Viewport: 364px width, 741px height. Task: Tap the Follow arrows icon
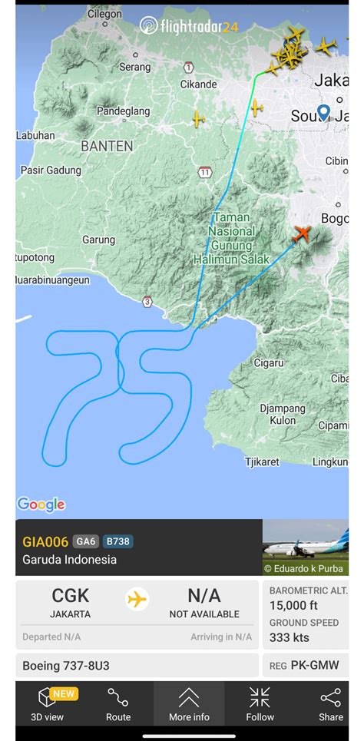pyautogui.click(x=260, y=697)
